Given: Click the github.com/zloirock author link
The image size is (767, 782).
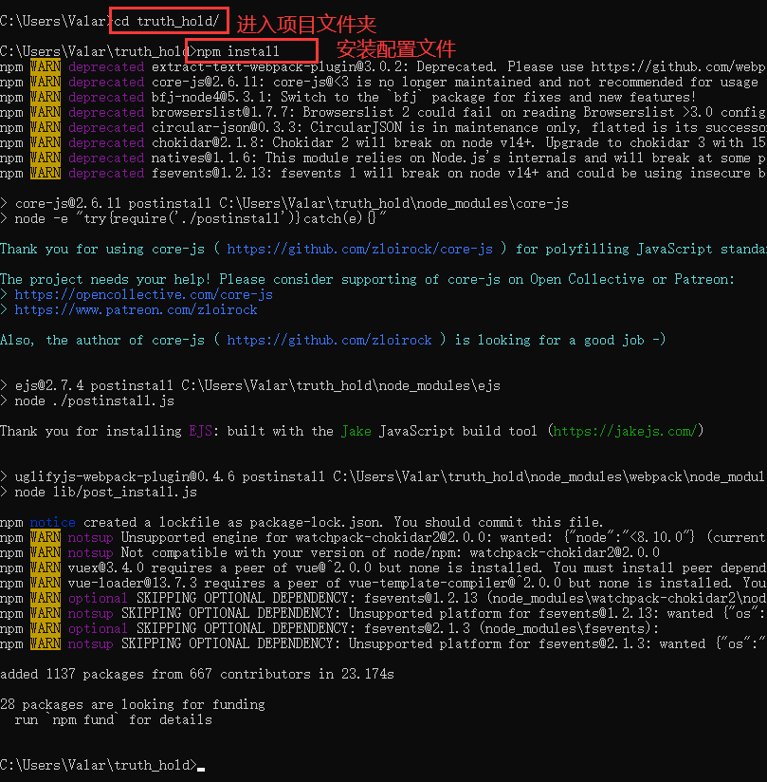Looking at the screenshot, I should [329, 340].
